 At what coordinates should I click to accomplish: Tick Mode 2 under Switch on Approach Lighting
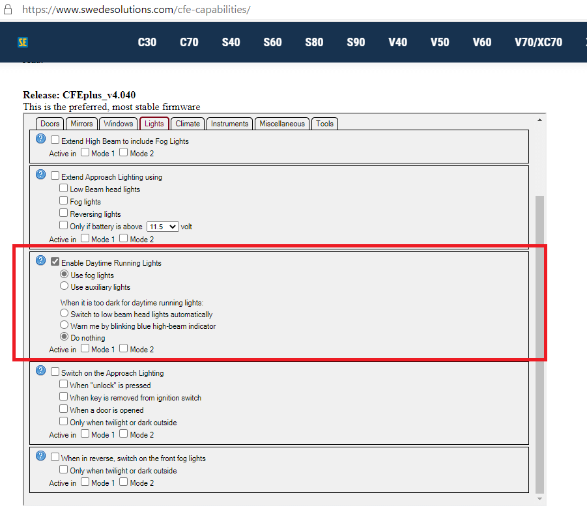124,434
